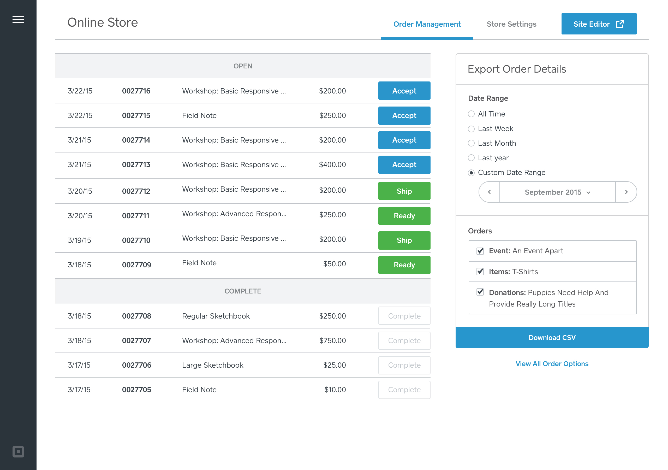Switch to the Store Settings tab
Viewport: 668px width, 470px height.
[511, 24]
